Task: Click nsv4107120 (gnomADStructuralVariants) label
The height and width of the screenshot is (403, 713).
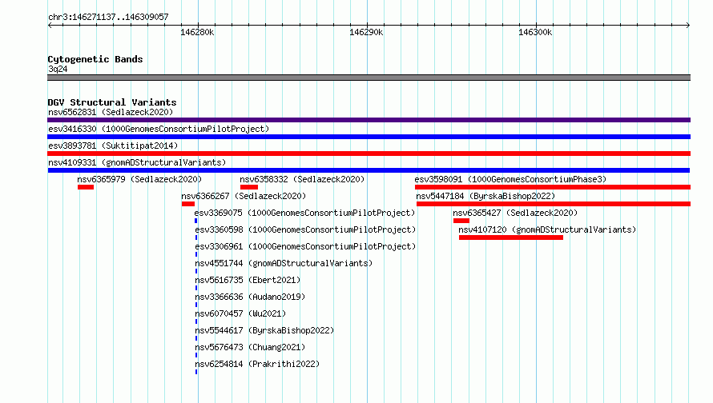Action: coord(547,229)
